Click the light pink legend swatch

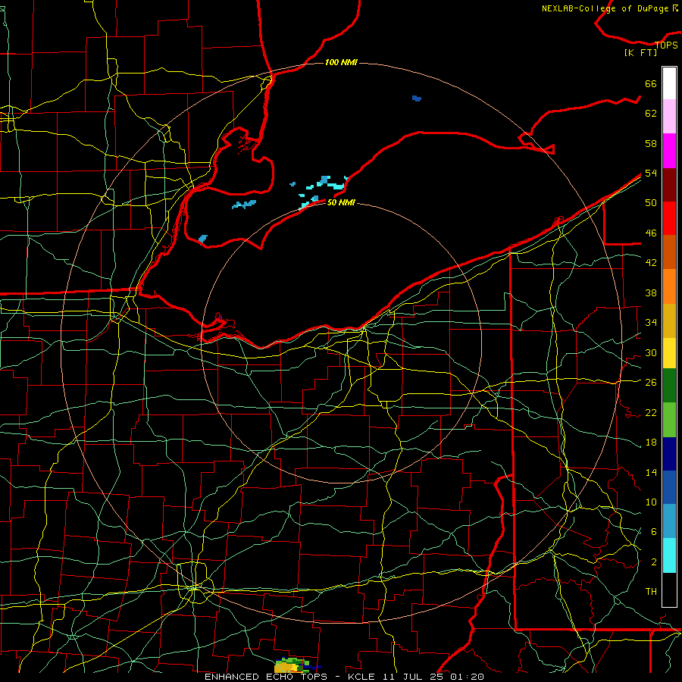coord(669,117)
